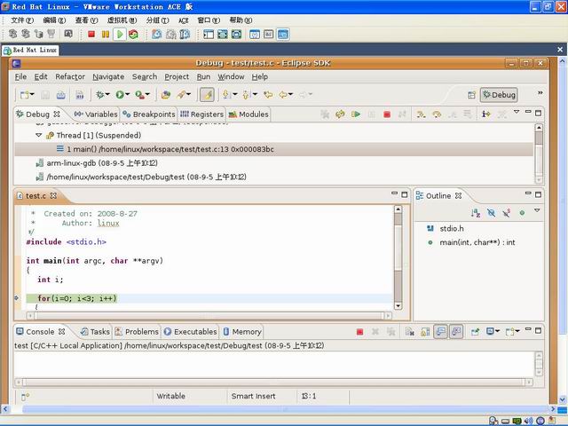The width and height of the screenshot is (568, 426).
Task: Click the VMware full screen view icon
Action: tap(223, 34)
